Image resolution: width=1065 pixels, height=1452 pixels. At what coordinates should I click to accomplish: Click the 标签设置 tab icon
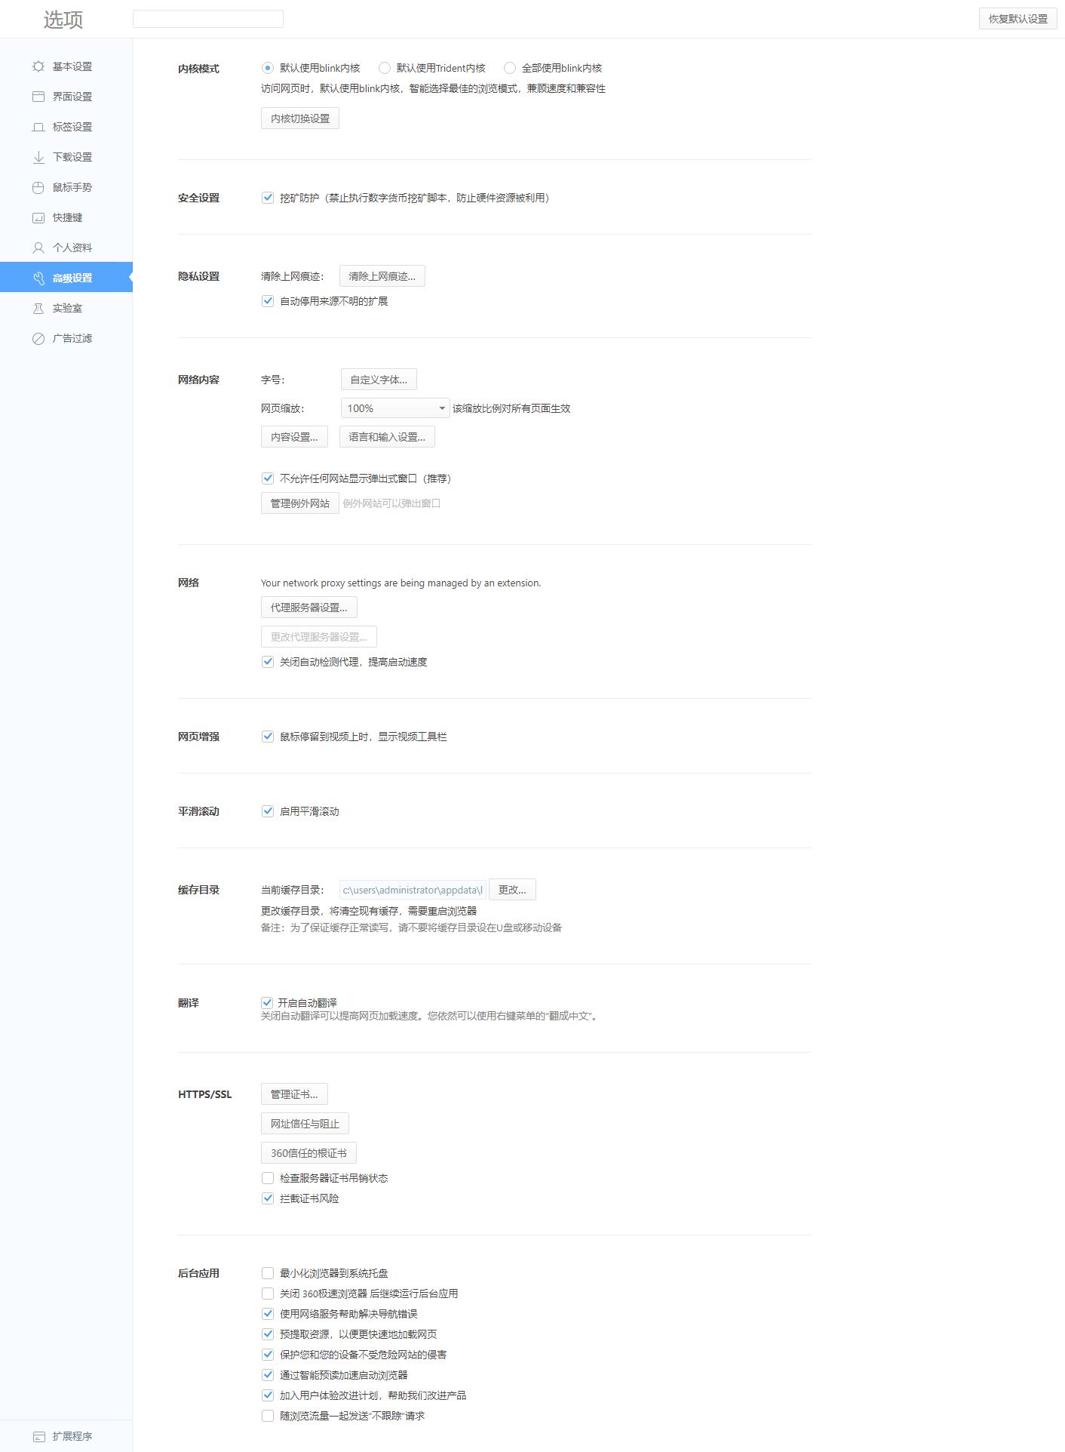pos(38,127)
